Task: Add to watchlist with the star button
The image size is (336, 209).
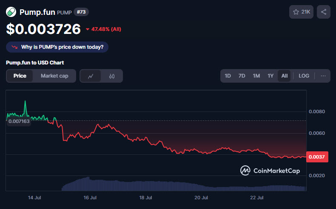Action: pos(301,12)
